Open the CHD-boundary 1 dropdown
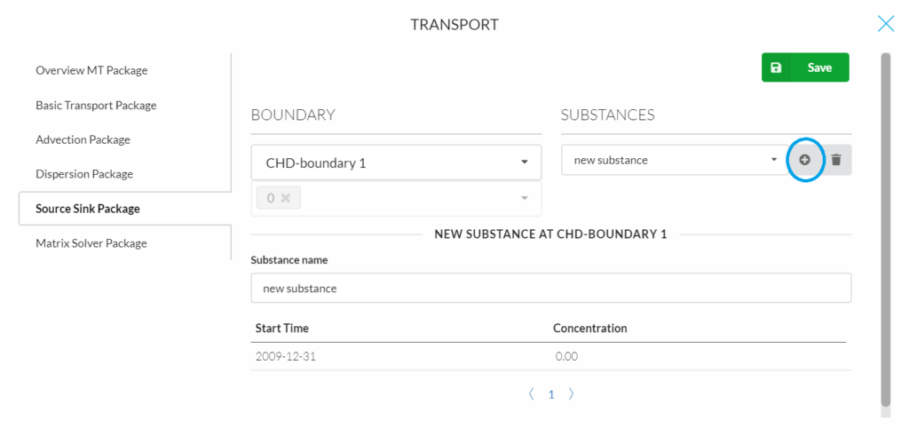The image size is (909, 436). (x=396, y=163)
